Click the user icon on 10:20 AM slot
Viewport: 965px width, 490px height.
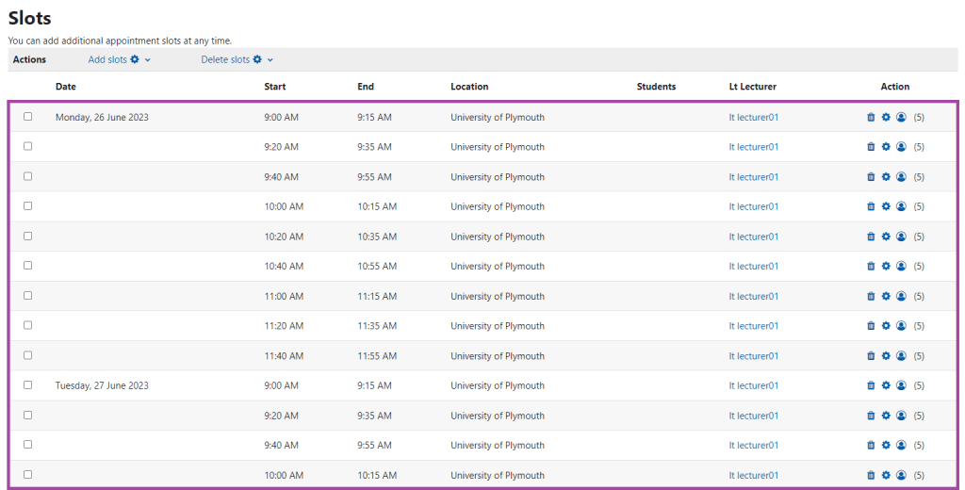coord(901,237)
